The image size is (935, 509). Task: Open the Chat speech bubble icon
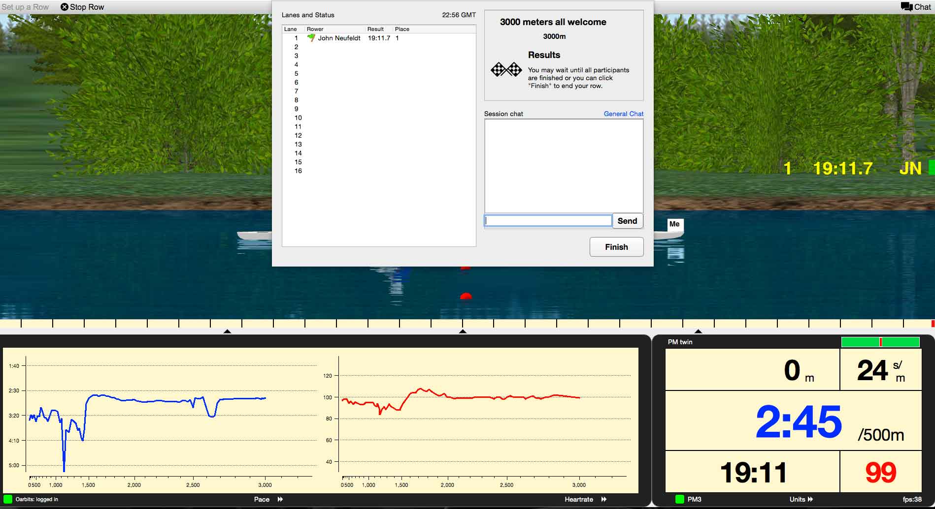pyautogui.click(x=906, y=7)
